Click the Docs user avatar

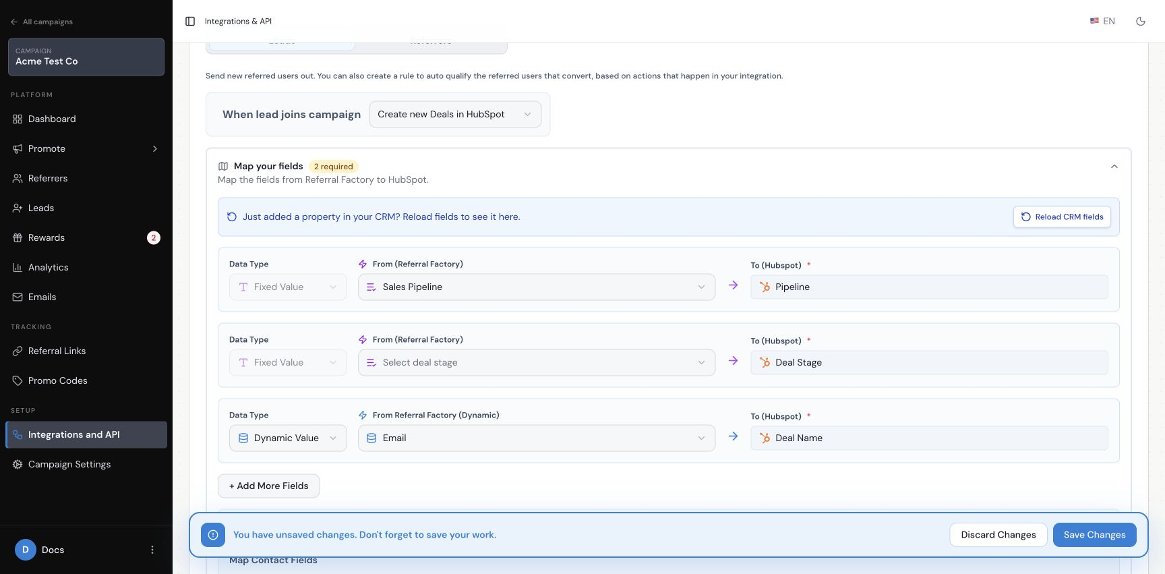(x=26, y=550)
